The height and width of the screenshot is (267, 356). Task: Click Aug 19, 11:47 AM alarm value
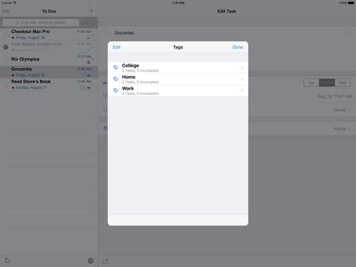pyautogui.click(x=335, y=96)
